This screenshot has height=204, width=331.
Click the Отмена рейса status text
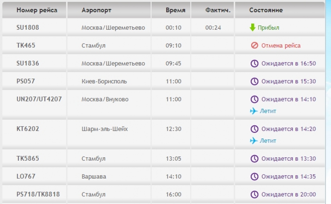(281, 45)
